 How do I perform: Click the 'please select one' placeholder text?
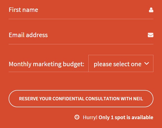(x=118, y=64)
